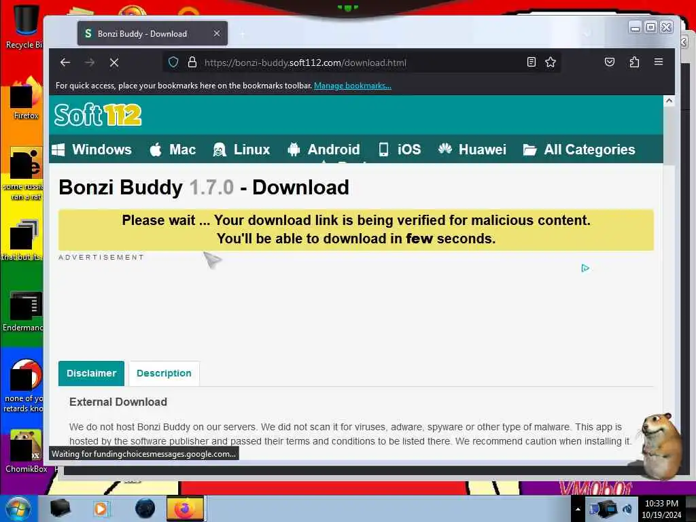This screenshot has width=696, height=522.
Task: Open the Firefox desktop shortcut
Action: 26,99
